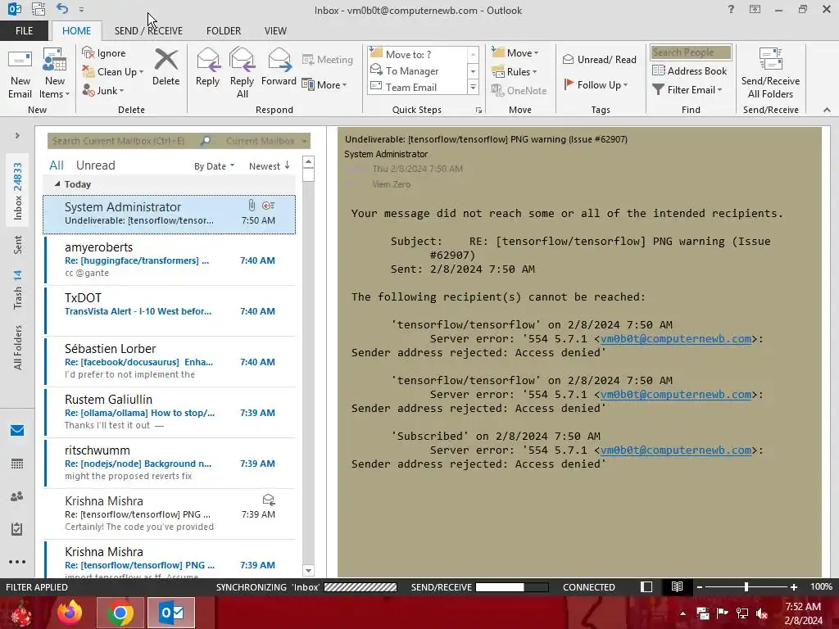839x629 pixels.
Task: Switch to Calendar view icon
Action: [17, 464]
